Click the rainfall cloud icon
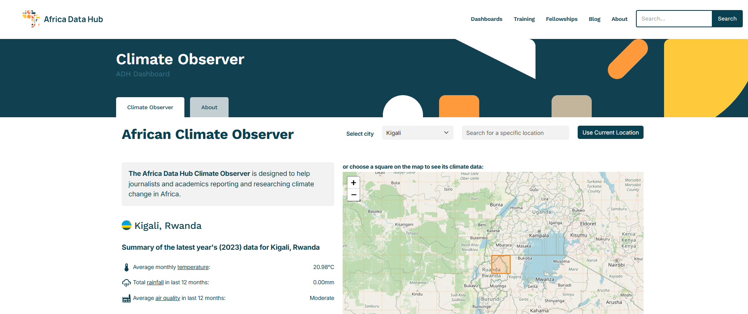The image size is (748, 314). tap(127, 283)
